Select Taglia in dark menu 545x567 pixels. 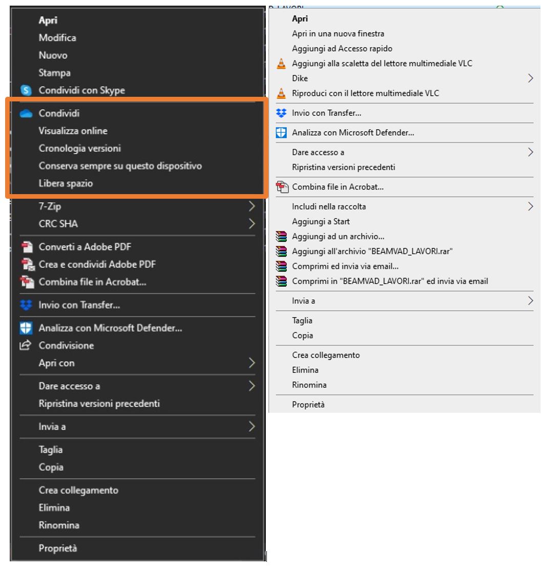(x=50, y=450)
